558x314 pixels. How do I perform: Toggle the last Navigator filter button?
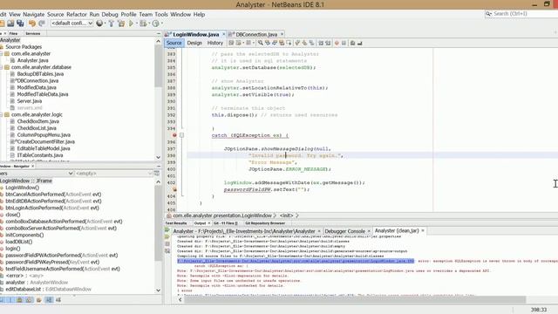pos(58,300)
